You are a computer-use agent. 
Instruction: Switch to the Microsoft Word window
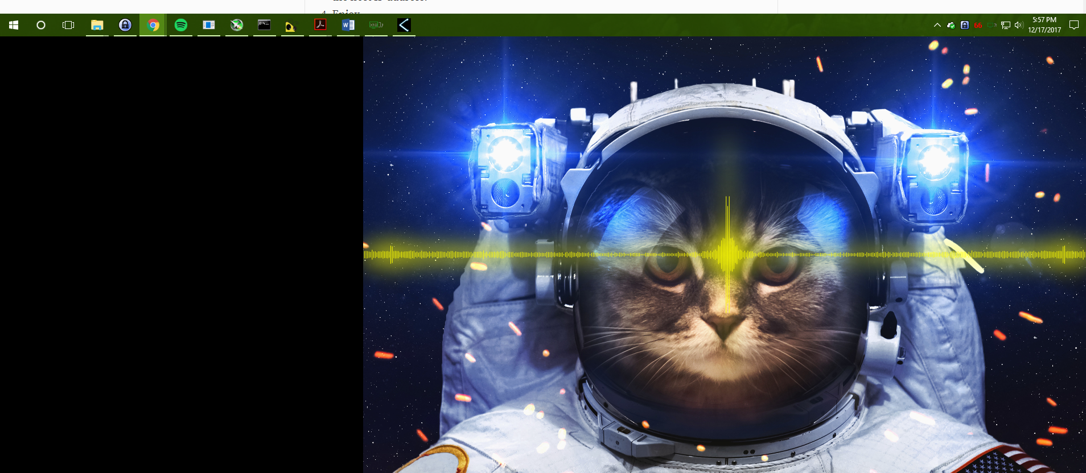click(348, 25)
